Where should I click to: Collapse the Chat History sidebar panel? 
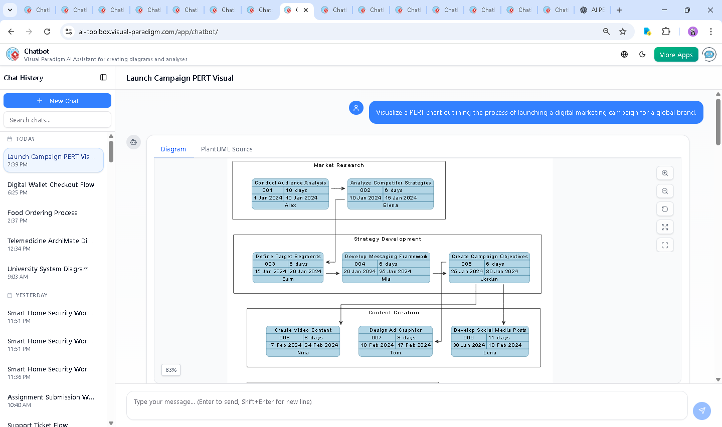[103, 78]
